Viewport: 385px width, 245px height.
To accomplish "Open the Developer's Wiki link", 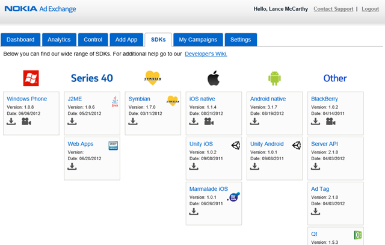I will pos(206,54).
